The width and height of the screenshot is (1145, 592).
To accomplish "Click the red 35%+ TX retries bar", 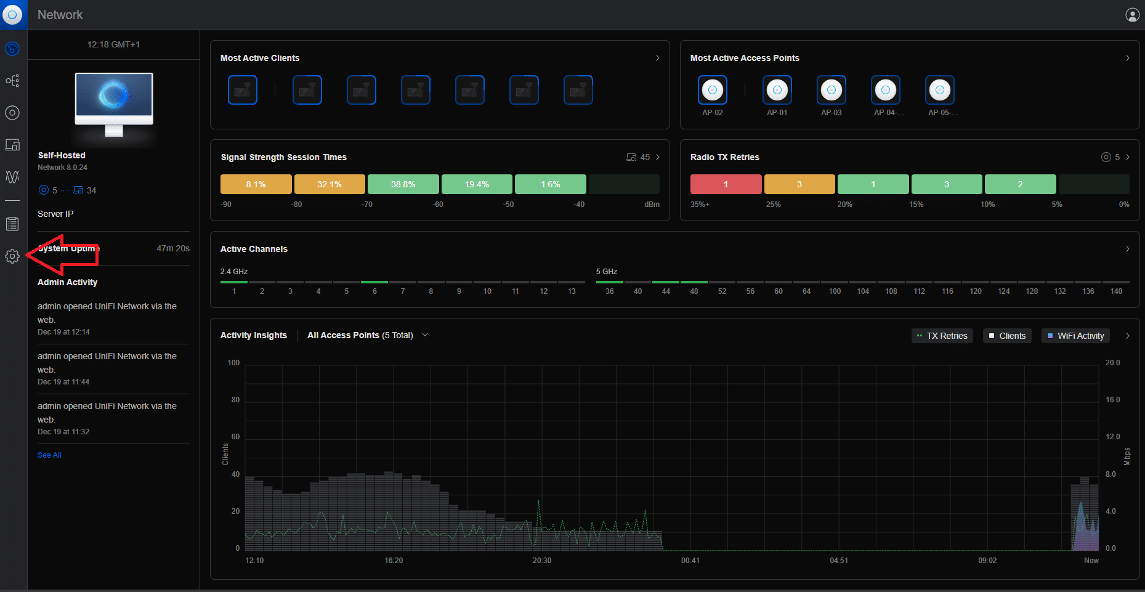I will (726, 184).
